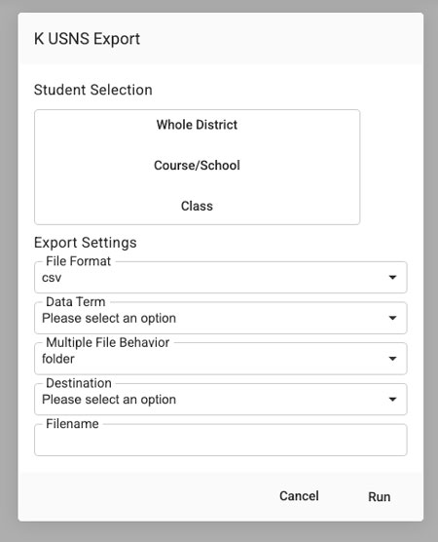Viewport: 438px width, 542px height.
Task: Select the Whole District option
Action: (197, 125)
